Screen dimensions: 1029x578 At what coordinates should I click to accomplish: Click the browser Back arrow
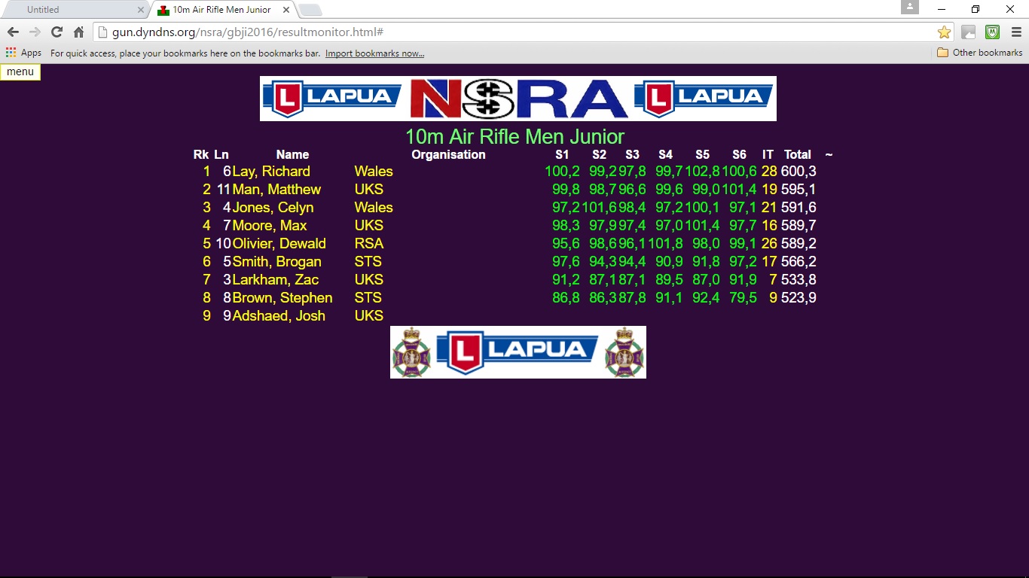tap(13, 32)
